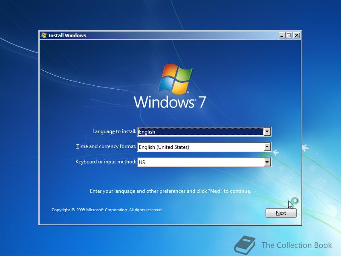Click the Windows 7 logo flag
The image size is (341, 256).
[175, 79]
